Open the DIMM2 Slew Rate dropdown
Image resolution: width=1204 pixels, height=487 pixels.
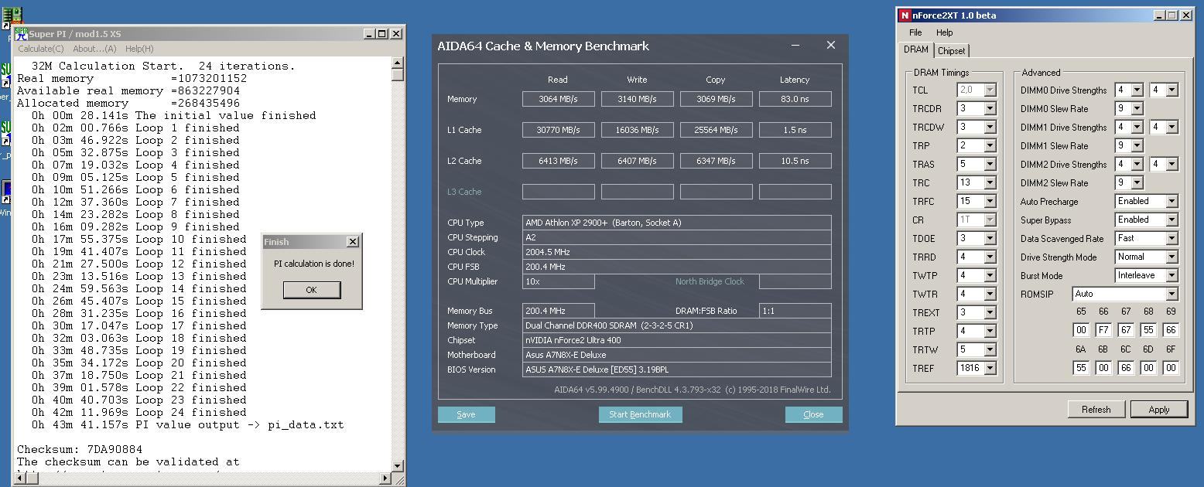pyautogui.click(x=1137, y=183)
